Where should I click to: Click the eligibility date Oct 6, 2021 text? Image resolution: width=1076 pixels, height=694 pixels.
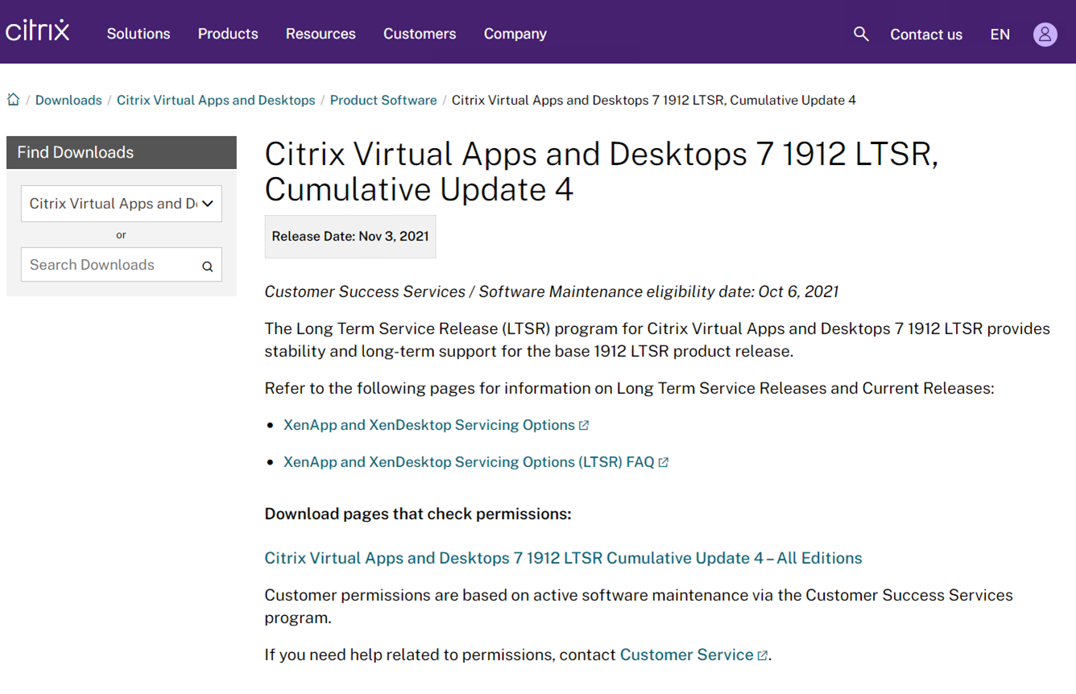[552, 291]
